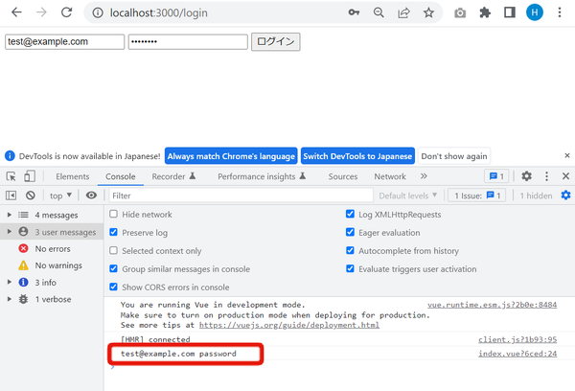Open the Performance insights tab

tap(262, 176)
